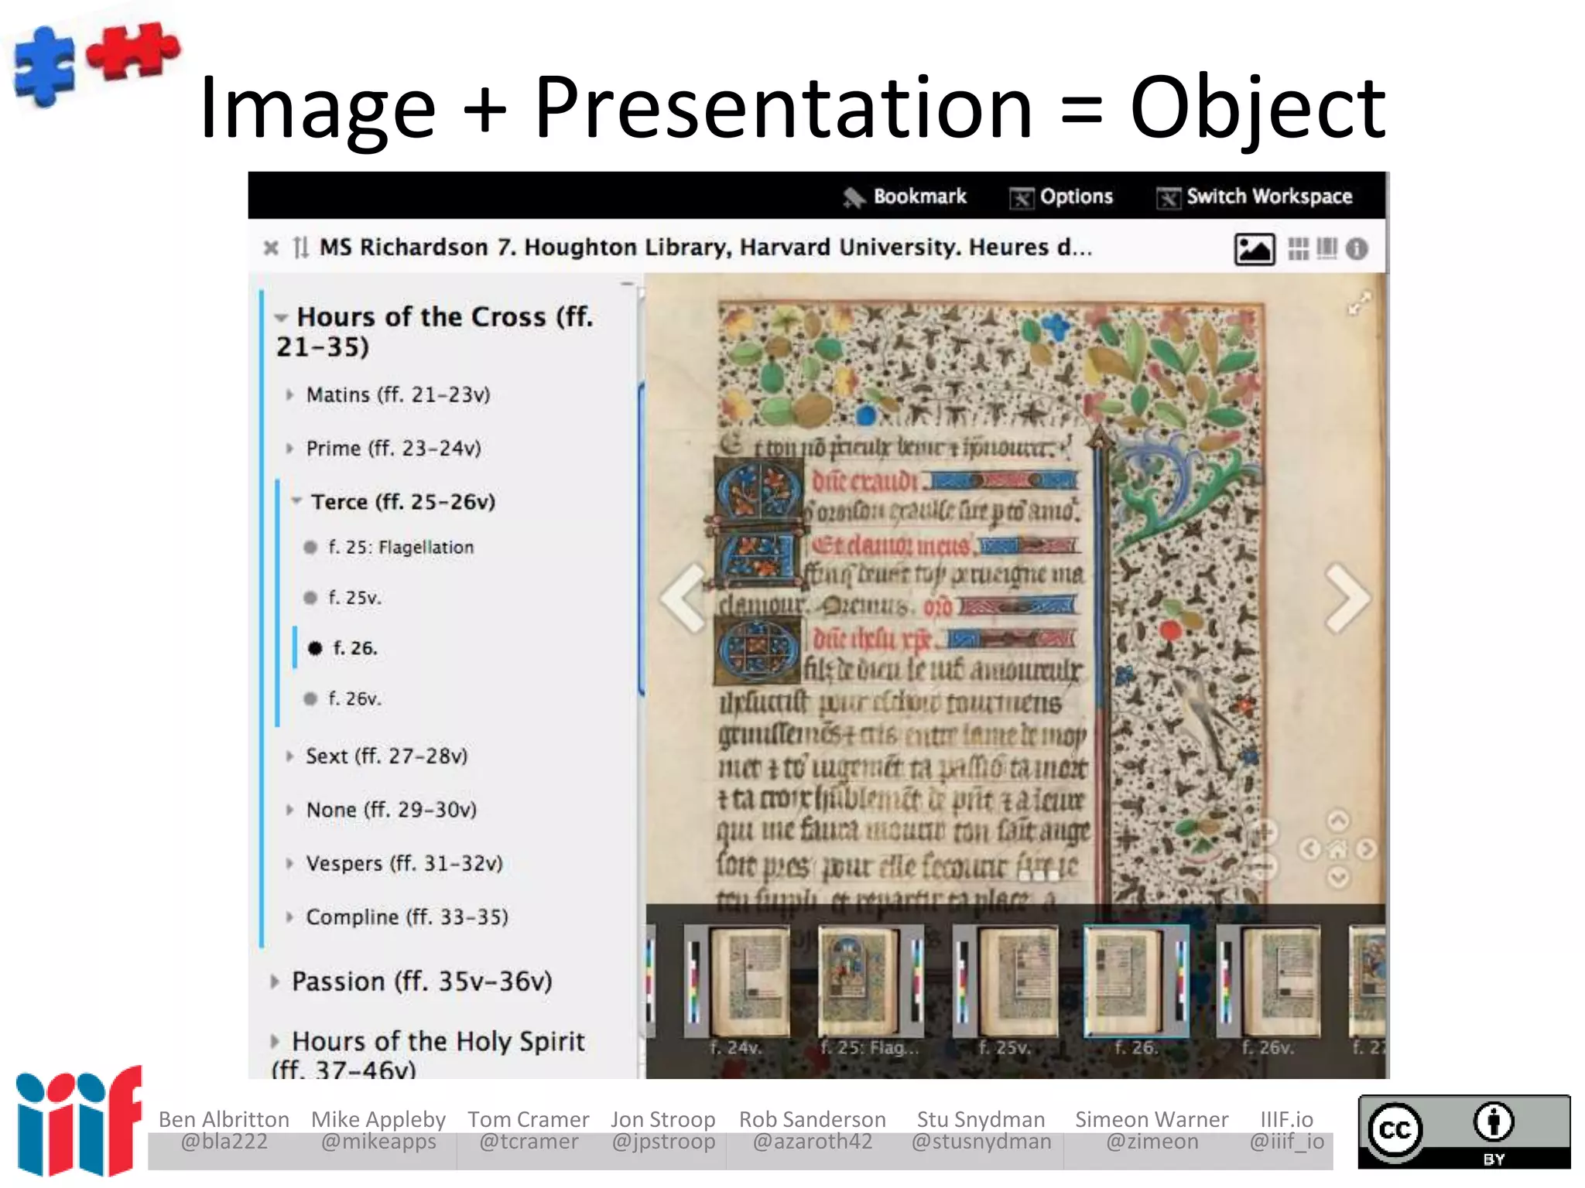This screenshot has width=1585, height=1188.
Task: Select f. 25: Flagellation in the index
Action: 400,548
